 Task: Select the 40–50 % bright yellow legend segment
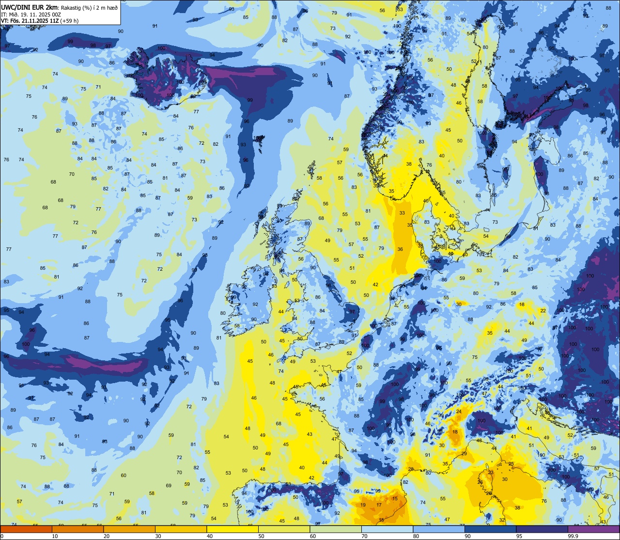coord(232,529)
